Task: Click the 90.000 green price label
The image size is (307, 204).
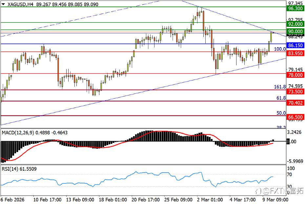Action: 296,31
